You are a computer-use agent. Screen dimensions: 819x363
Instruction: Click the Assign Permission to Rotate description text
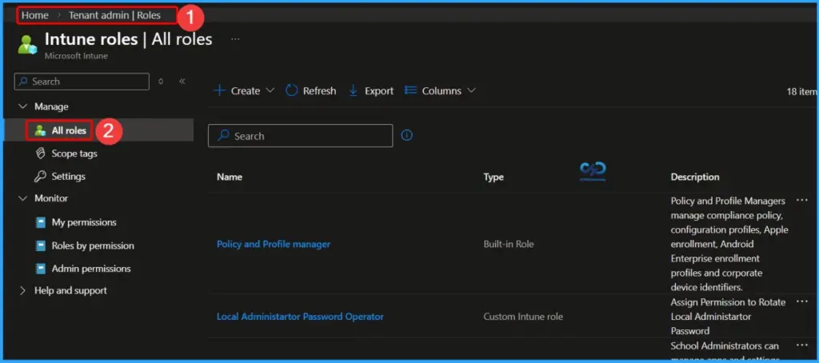pos(728,317)
